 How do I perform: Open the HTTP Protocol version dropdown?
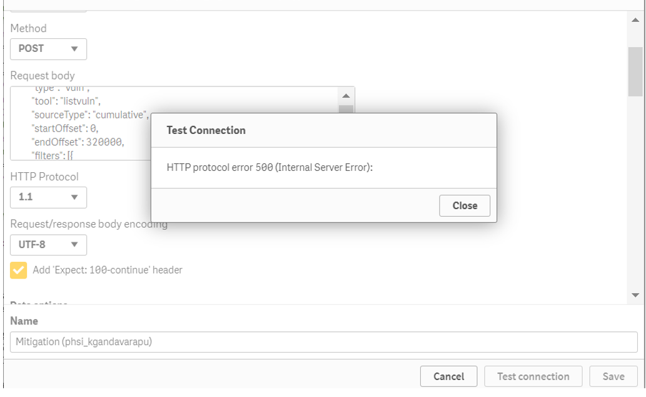point(48,197)
